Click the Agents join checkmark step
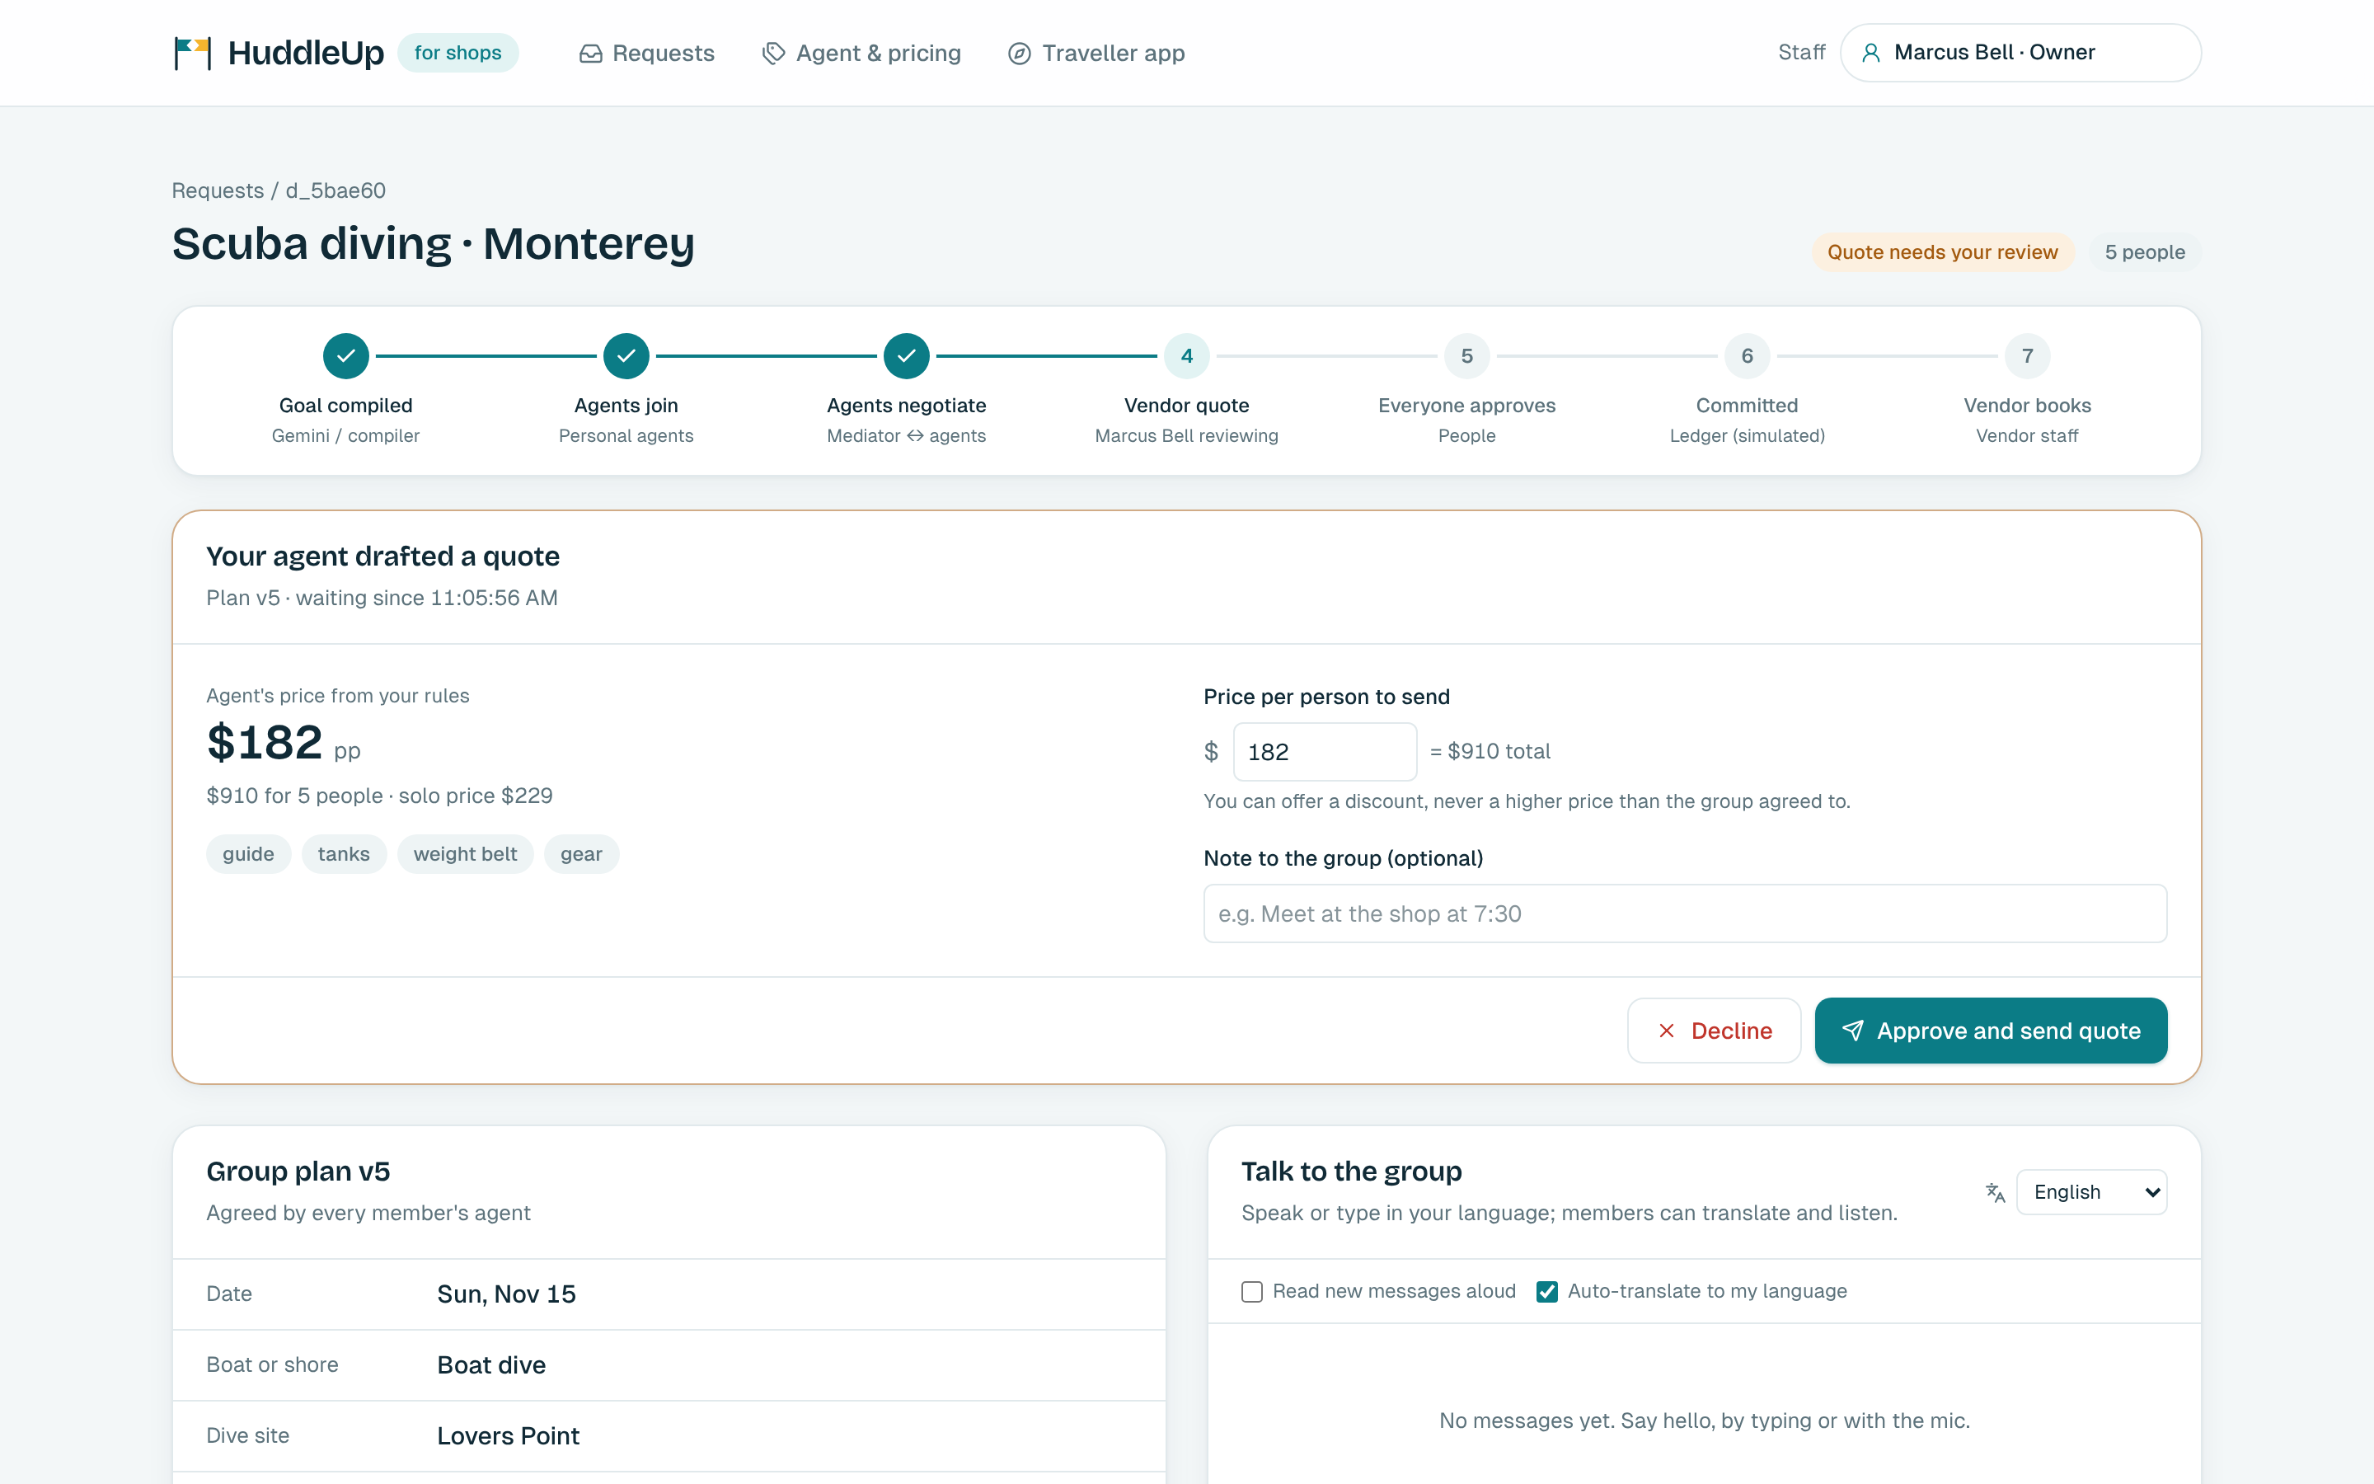Image resolution: width=2374 pixels, height=1484 pixels. tap(626, 356)
